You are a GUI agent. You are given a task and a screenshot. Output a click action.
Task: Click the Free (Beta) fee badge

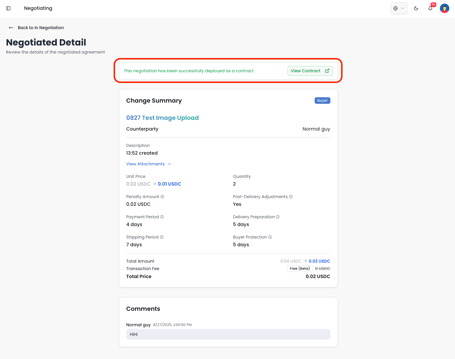tap(300, 269)
